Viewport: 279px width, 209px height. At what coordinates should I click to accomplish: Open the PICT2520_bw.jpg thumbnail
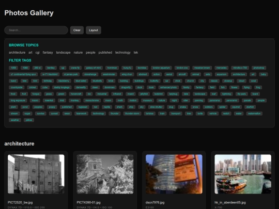point(36,174)
